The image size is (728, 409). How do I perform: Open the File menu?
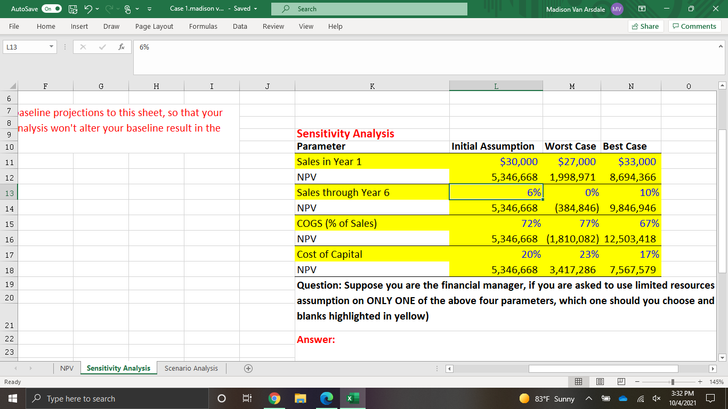(x=14, y=26)
